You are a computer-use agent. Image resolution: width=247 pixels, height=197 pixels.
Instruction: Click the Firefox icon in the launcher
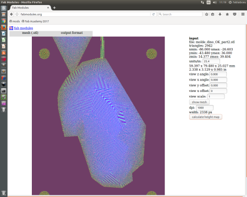tap(4, 27)
